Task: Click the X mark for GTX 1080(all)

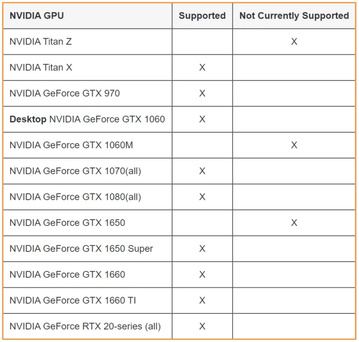Action: point(202,197)
